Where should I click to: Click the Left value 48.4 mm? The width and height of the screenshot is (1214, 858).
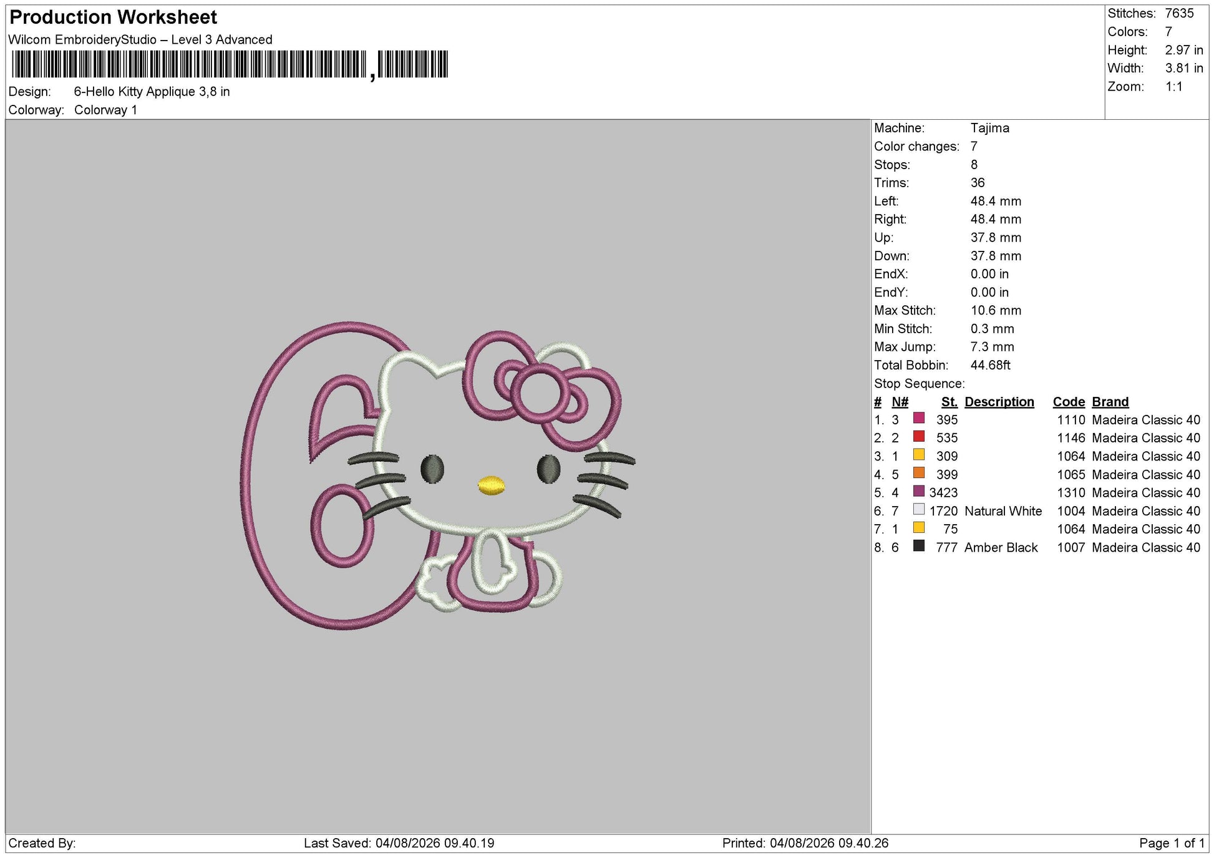(996, 202)
